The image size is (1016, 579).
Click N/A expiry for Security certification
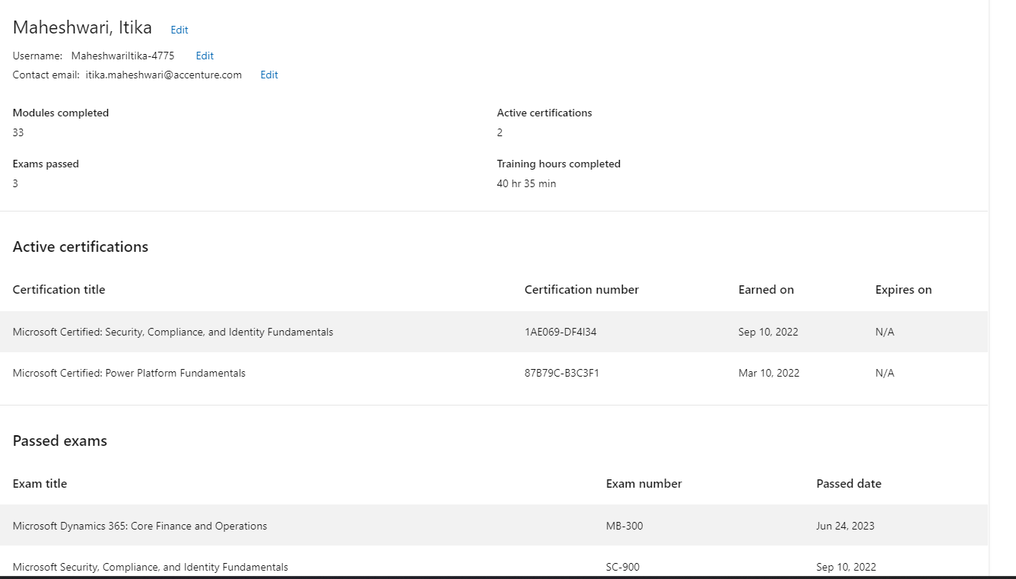click(884, 332)
